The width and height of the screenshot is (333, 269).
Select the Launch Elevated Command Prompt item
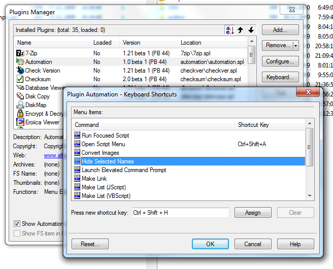123,170
